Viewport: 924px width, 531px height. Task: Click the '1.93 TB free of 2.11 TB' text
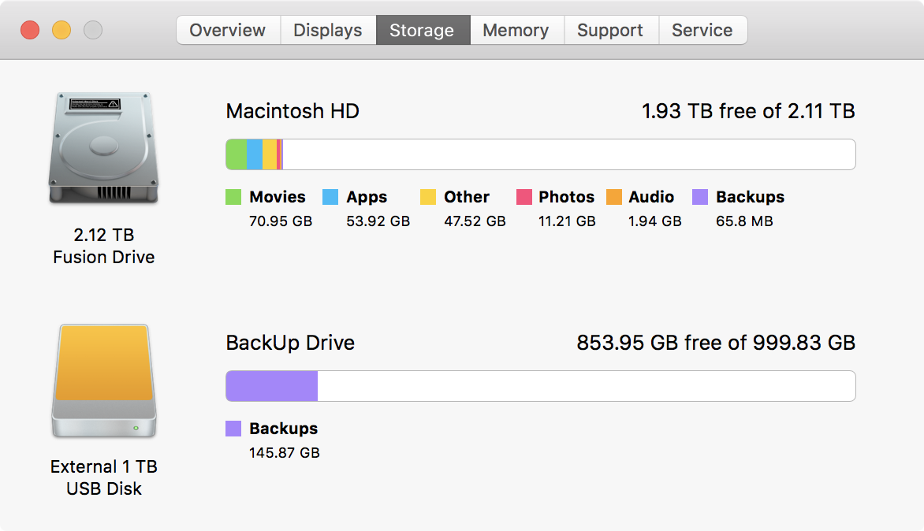click(x=748, y=111)
